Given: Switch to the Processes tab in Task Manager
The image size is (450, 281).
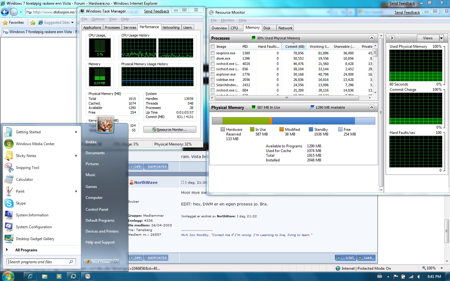Looking at the screenshot, I should pyautogui.click(x=112, y=27).
